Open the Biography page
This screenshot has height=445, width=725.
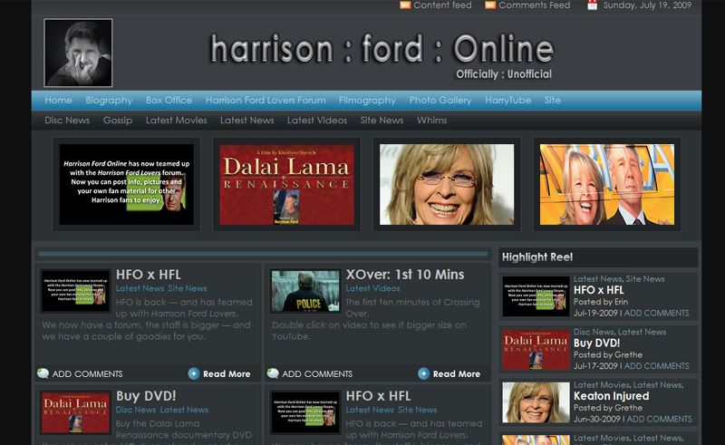(x=109, y=101)
